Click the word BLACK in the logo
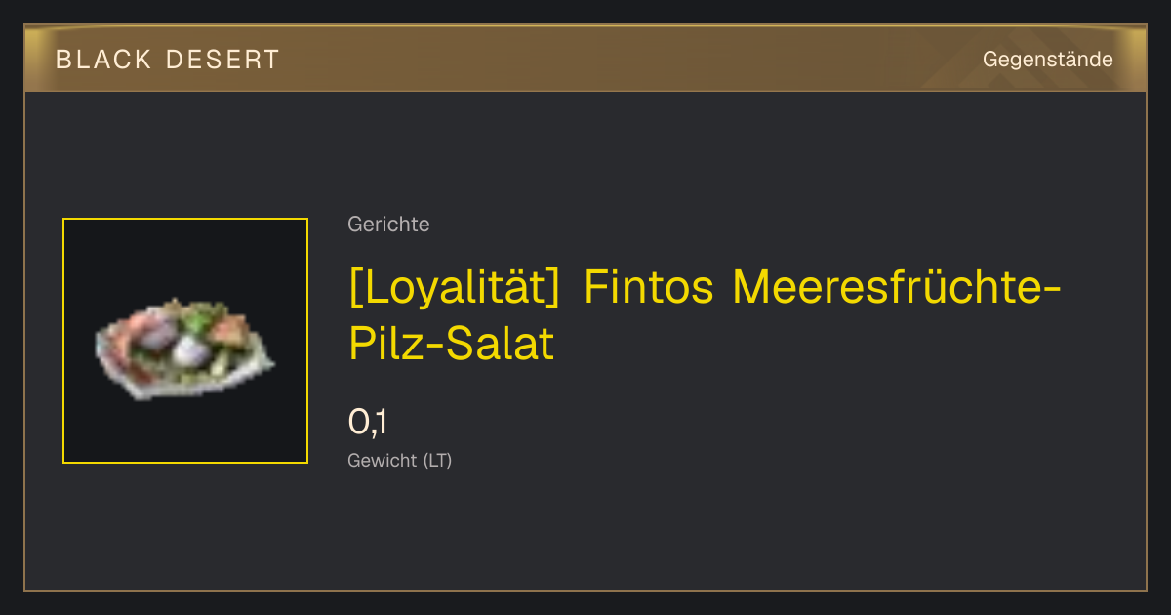 103,60
